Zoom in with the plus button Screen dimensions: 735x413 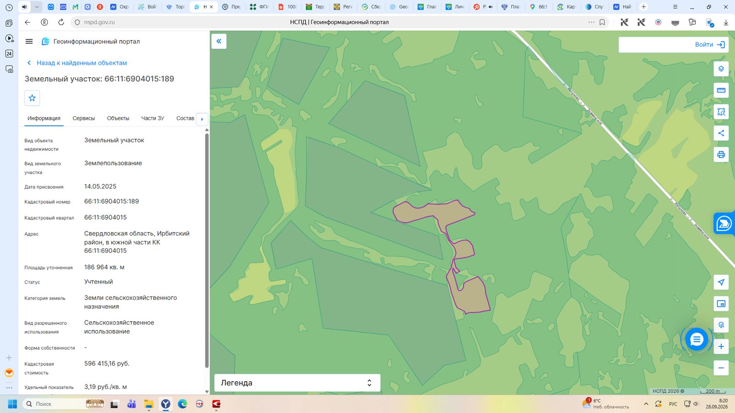pyautogui.click(x=721, y=346)
